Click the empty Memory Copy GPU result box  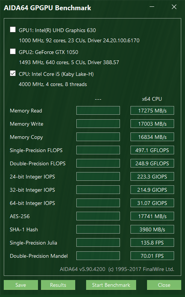coord(98,137)
